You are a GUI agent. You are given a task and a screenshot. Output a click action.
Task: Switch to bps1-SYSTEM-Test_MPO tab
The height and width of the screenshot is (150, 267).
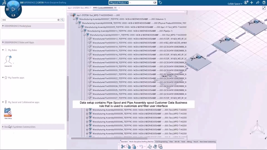point(80,8)
